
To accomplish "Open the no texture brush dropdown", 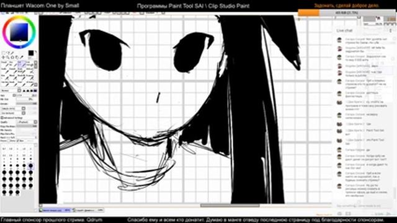I will pyautogui.click(x=13, y=113).
